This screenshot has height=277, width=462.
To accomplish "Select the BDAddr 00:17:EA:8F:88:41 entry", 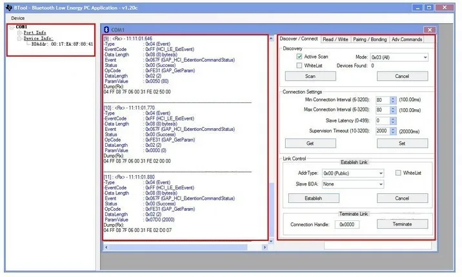I will coord(62,44).
